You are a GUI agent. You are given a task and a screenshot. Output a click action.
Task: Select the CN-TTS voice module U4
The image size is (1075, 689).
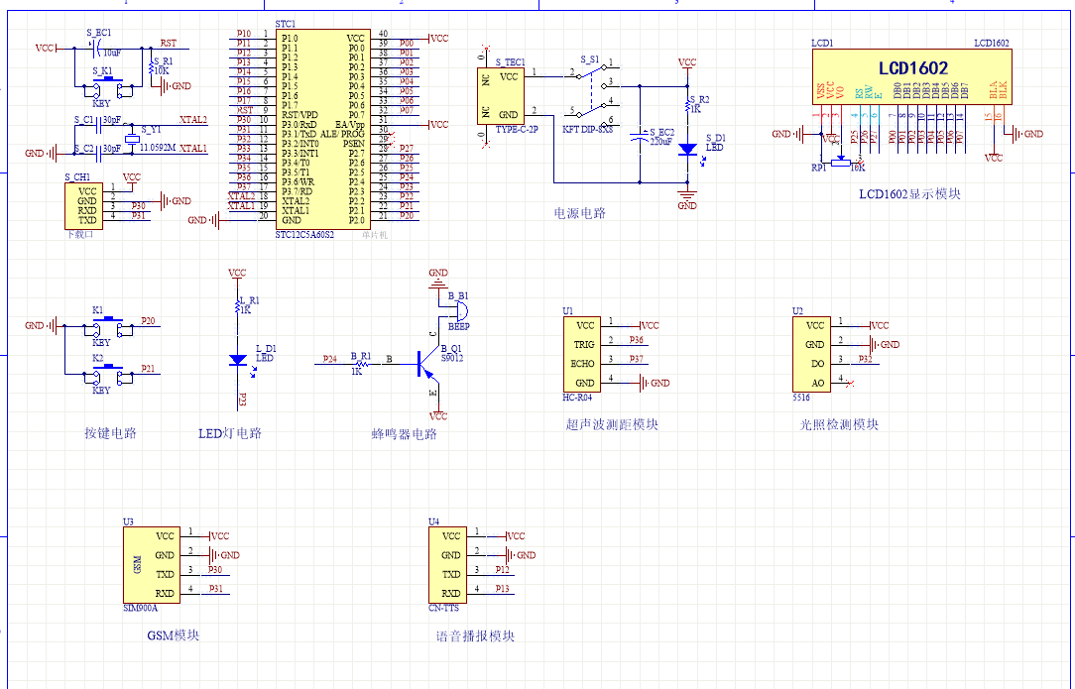[450, 564]
